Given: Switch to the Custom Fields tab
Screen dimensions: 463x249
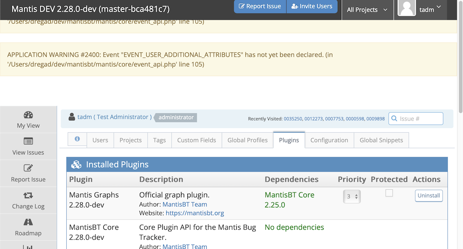Looking at the screenshot, I should 197,140.
